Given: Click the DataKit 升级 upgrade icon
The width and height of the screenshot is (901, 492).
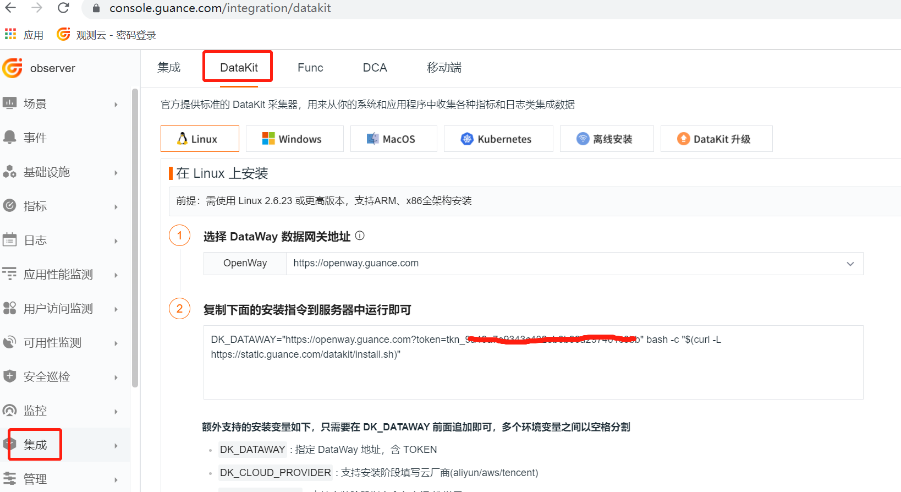Looking at the screenshot, I should coord(684,139).
